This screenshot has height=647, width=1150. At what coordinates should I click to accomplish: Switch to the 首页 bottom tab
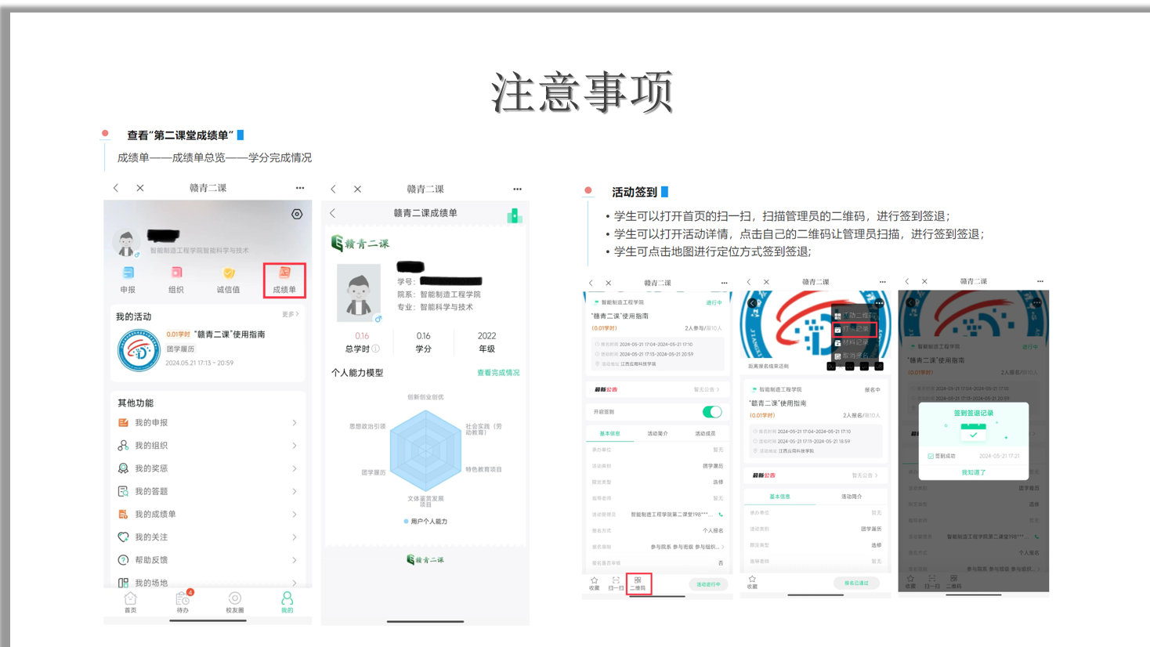[130, 602]
